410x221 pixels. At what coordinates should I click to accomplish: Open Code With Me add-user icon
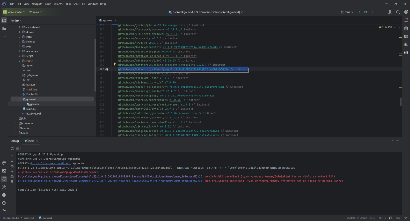[x=390, y=12]
